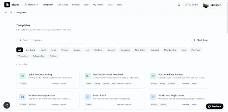The image size is (228, 112).
Task: Expand the Family workspace dropdown
Action: (x=31, y=5)
